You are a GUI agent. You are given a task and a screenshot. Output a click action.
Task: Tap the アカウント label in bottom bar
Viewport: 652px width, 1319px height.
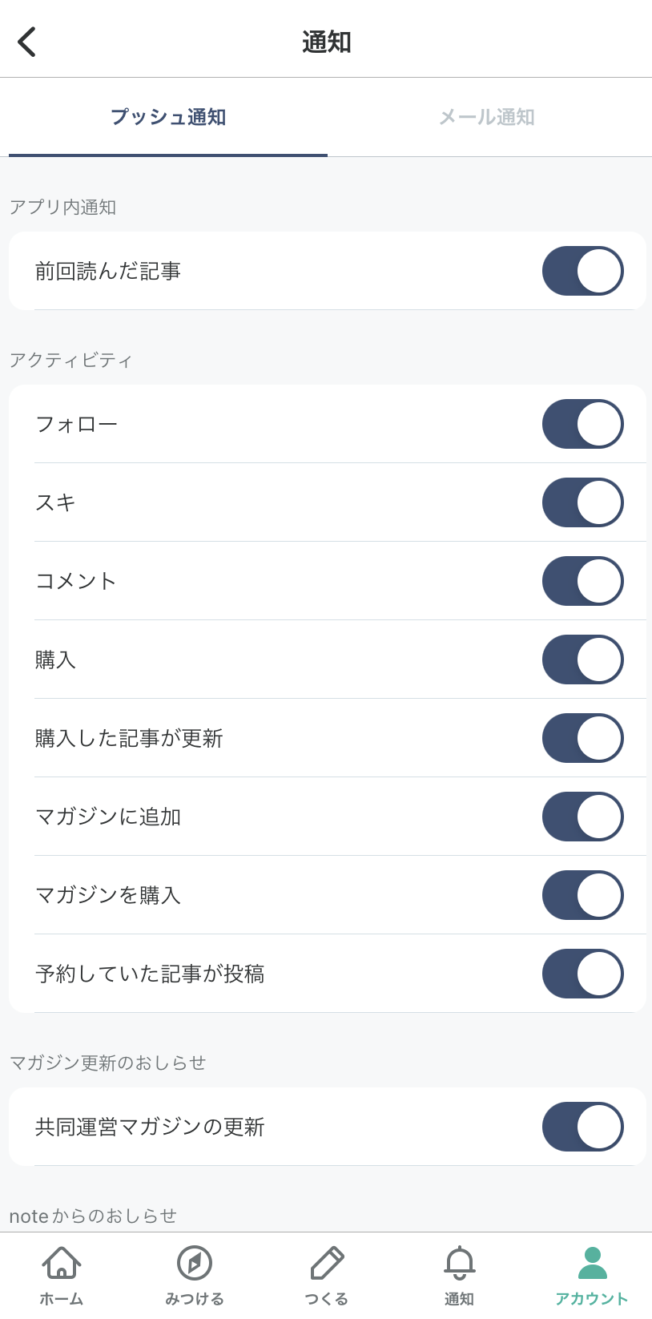(x=592, y=1299)
